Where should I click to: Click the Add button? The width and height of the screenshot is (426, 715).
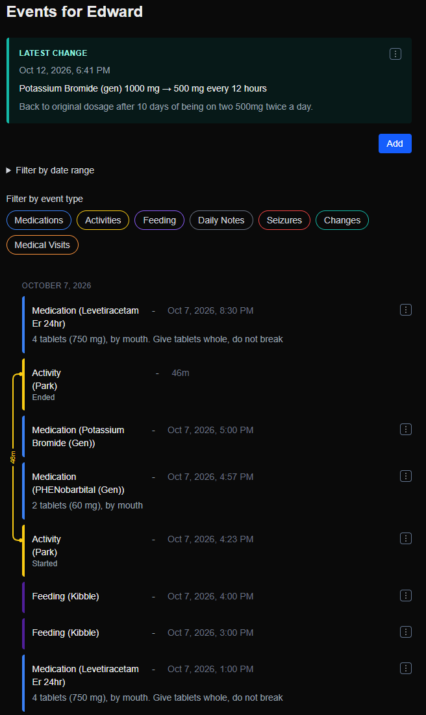point(395,144)
